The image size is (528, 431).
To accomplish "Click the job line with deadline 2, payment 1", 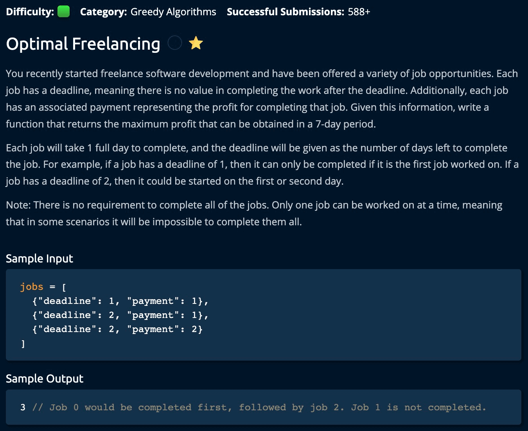I will (x=120, y=315).
